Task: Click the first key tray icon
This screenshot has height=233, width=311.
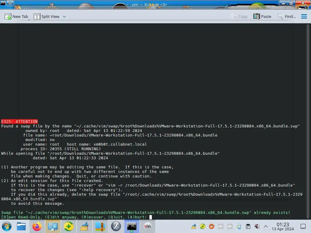Action: coord(221,226)
